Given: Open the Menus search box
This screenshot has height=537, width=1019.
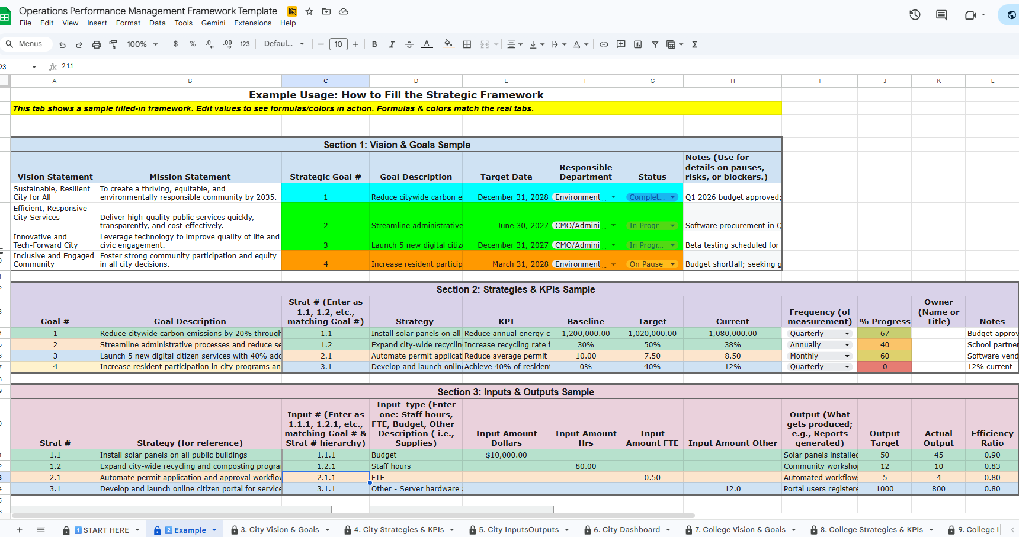Looking at the screenshot, I should coord(27,43).
